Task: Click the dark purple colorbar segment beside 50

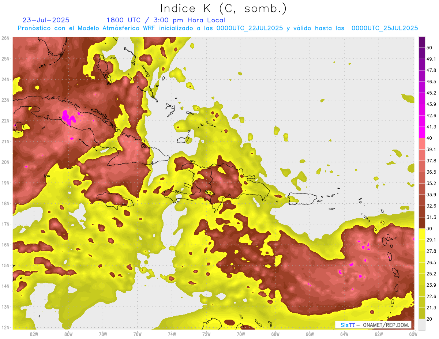Action: tap(422, 42)
